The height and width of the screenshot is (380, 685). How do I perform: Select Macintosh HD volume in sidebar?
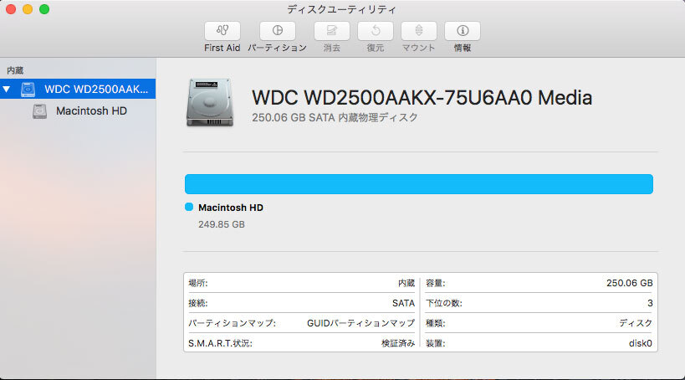point(78,111)
